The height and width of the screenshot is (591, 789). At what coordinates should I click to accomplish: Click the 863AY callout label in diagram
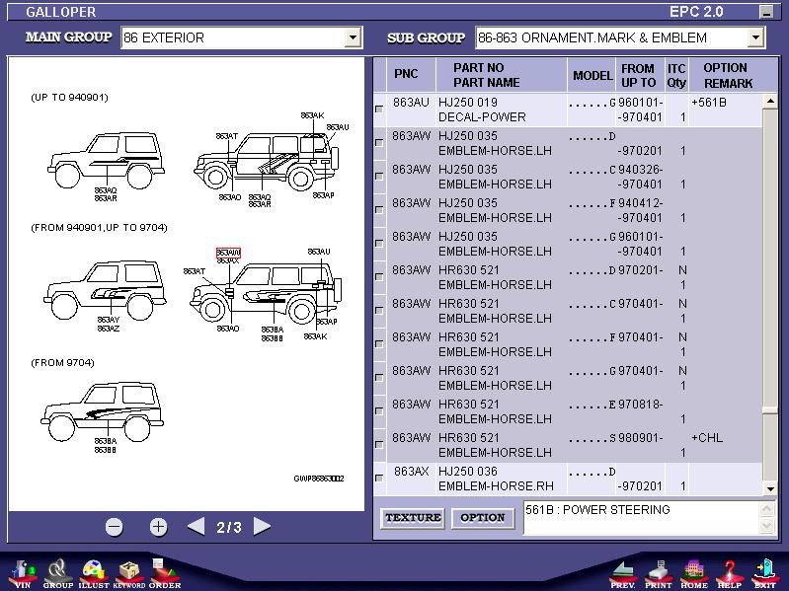point(109,320)
